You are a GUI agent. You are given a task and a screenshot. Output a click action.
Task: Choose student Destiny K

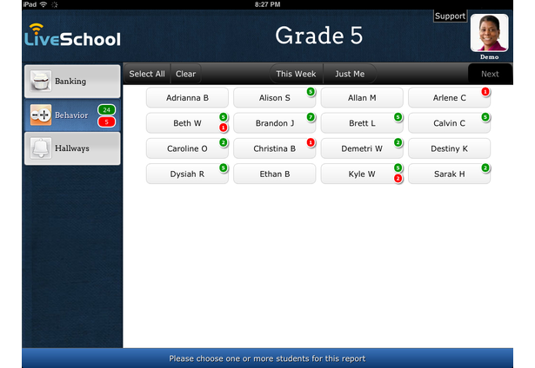[450, 148]
